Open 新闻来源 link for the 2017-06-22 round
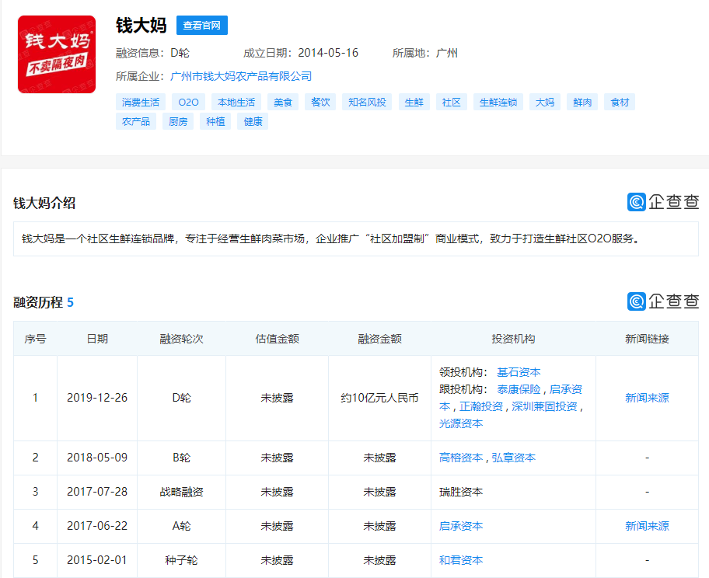 pos(646,526)
